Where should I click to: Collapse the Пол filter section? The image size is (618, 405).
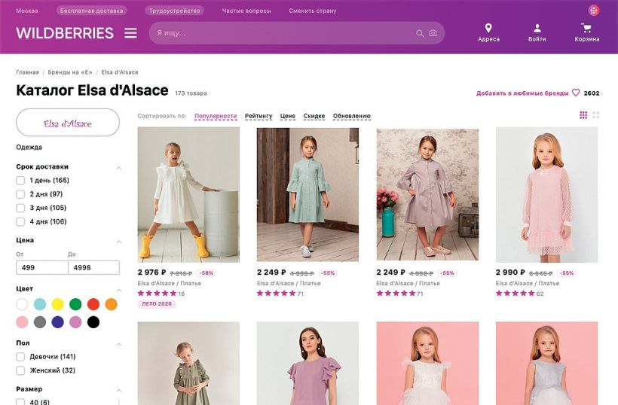point(118,344)
